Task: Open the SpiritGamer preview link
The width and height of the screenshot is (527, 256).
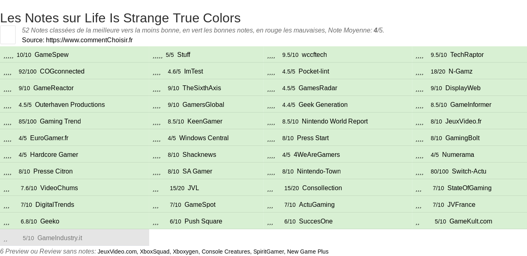Action: 268,252
